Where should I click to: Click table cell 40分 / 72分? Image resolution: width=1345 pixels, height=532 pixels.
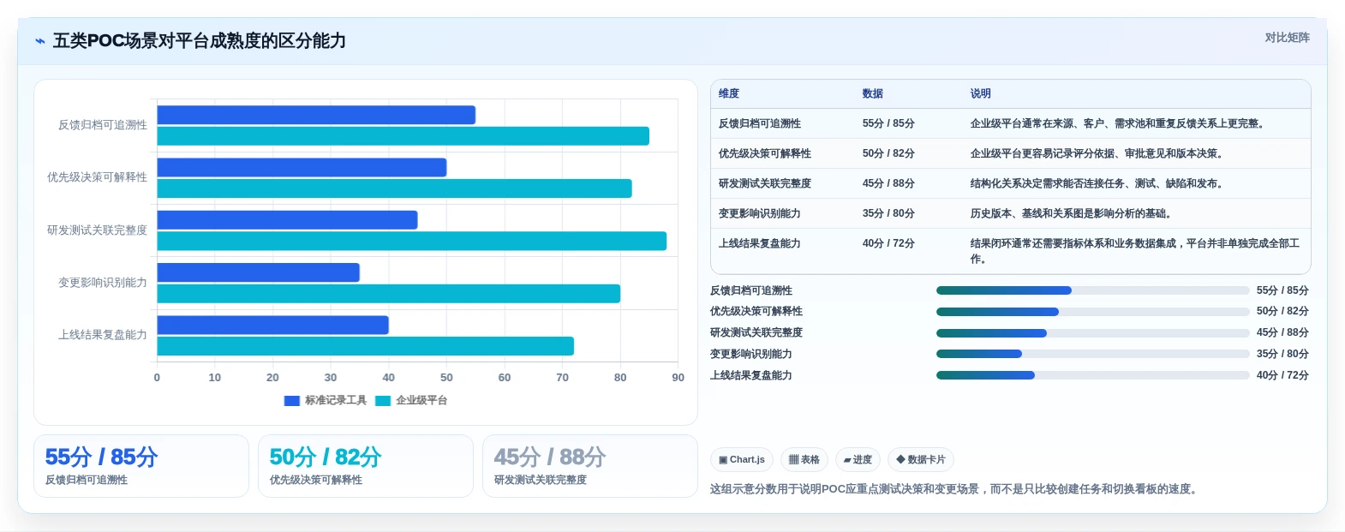pyautogui.click(x=888, y=243)
